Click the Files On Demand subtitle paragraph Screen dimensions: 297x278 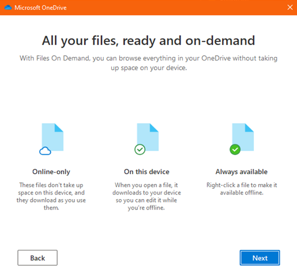point(149,63)
